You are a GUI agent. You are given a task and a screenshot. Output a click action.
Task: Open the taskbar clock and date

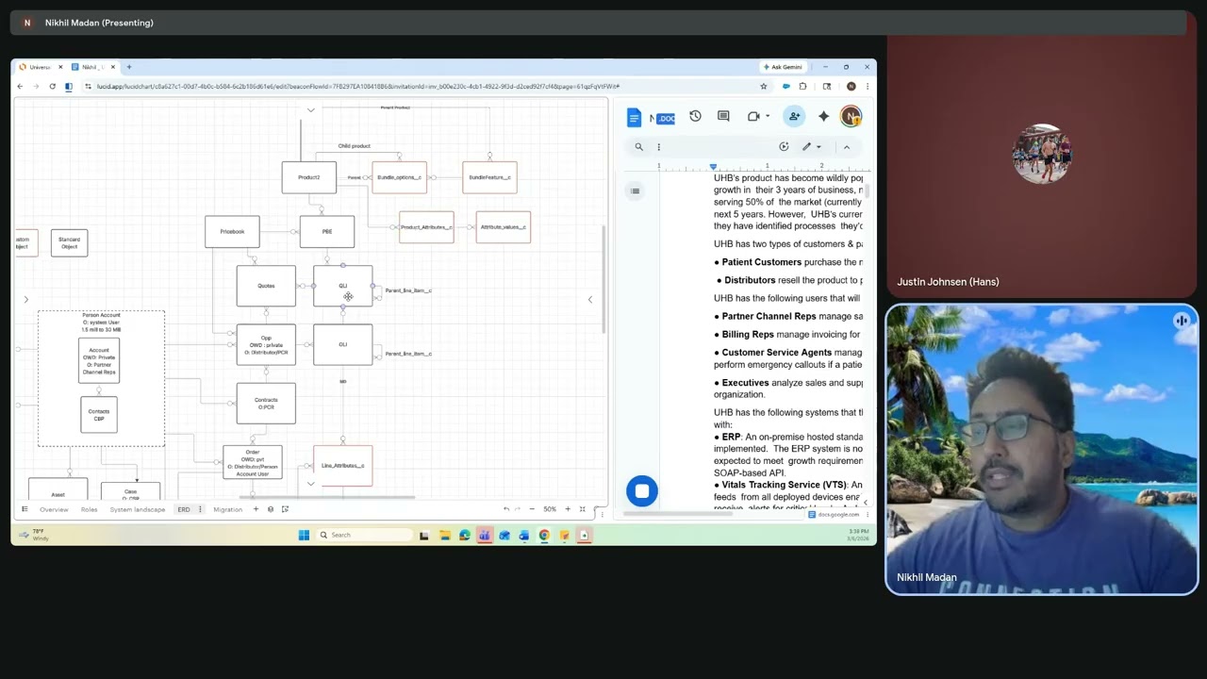(x=859, y=534)
